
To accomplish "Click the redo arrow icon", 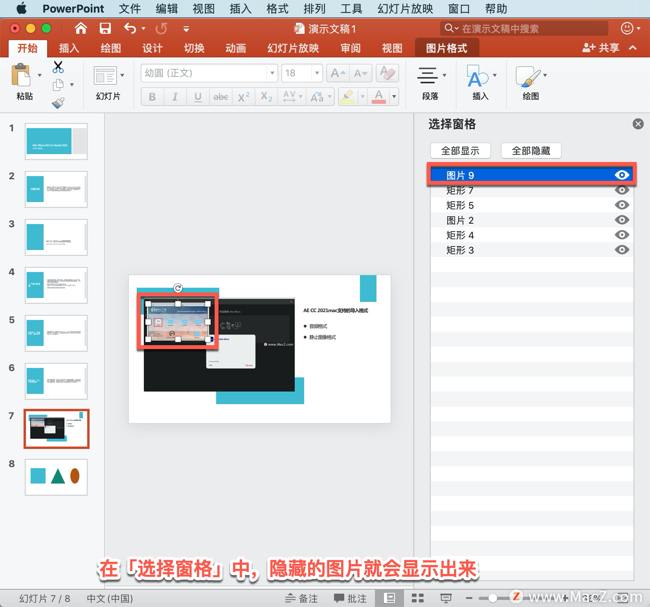I will [161, 28].
